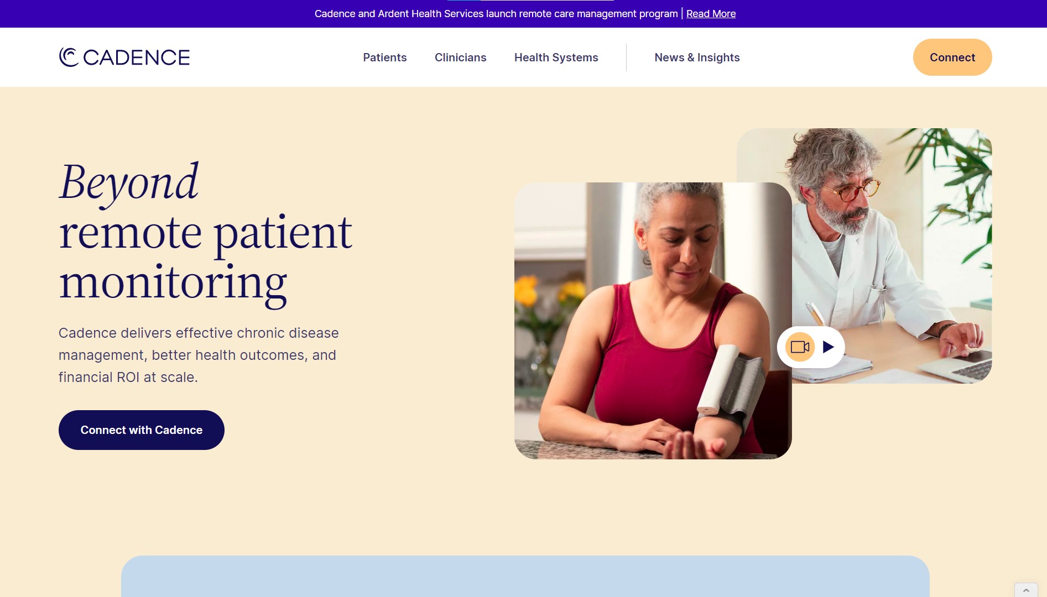Click the light blue panel below hero
The width and height of the screenshot is (1047, 597).
pyautogui.click(x=525, y=576)
